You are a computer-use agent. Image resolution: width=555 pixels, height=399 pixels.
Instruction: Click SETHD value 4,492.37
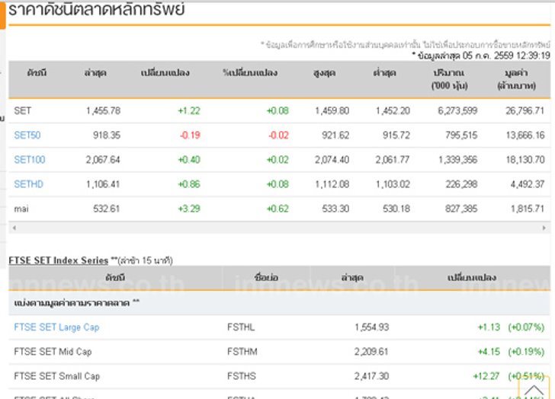click(528, 184)
